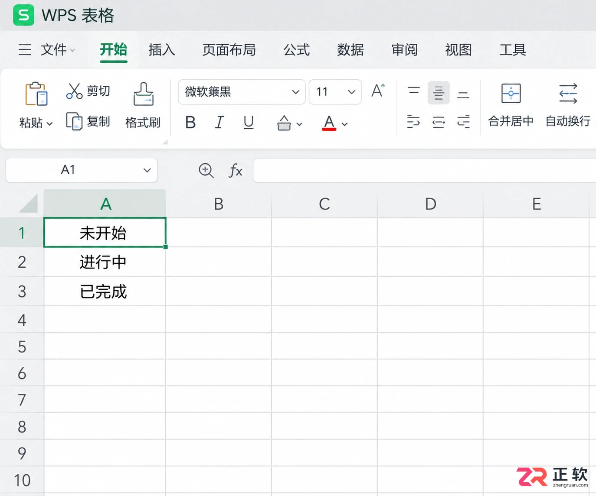
Task: Select row 1 header
Action: point(22,233)
